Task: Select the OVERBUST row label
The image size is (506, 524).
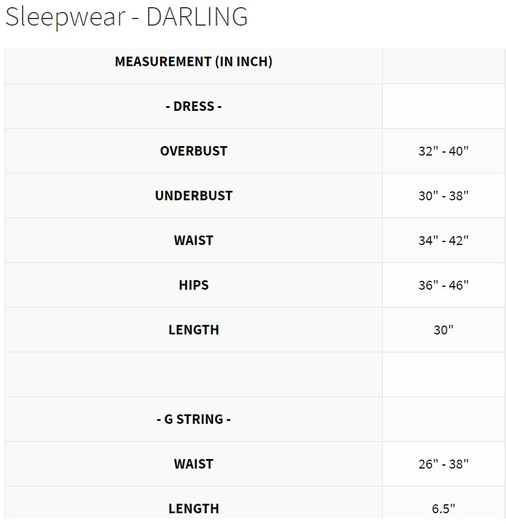Action: (x=193, y=151)
